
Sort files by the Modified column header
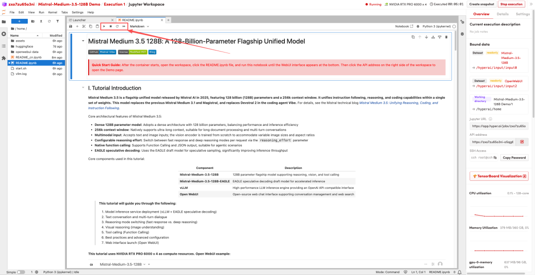53,36
